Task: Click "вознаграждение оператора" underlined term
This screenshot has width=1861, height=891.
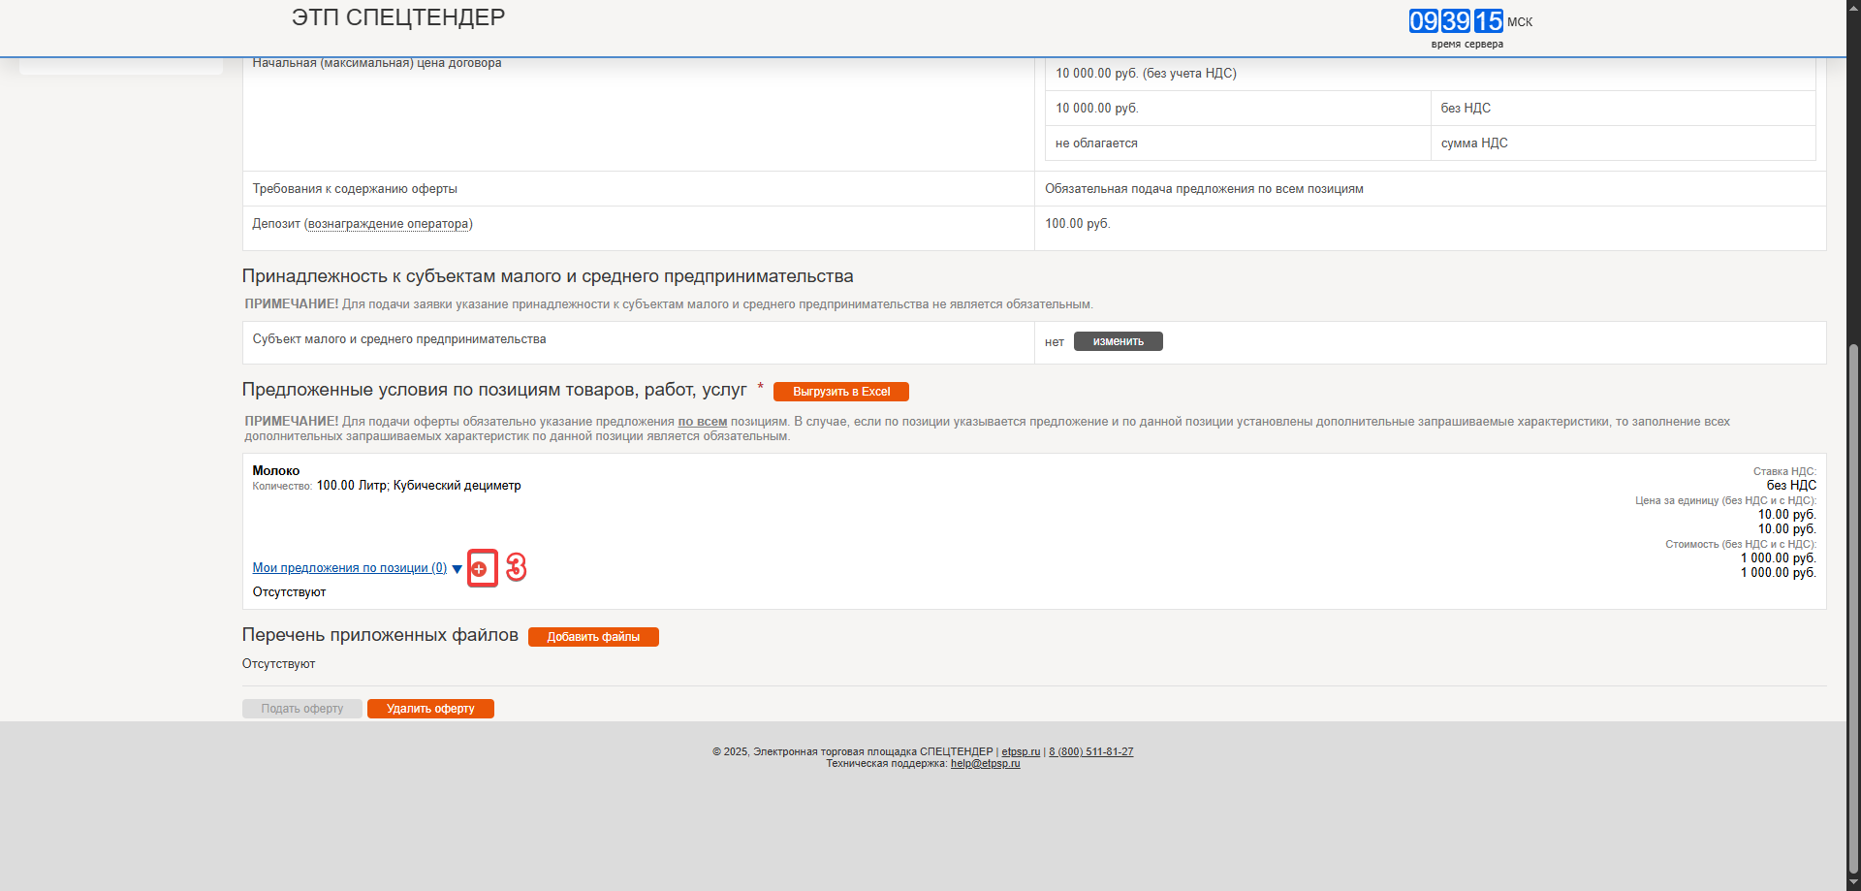Action: [388, 224]
